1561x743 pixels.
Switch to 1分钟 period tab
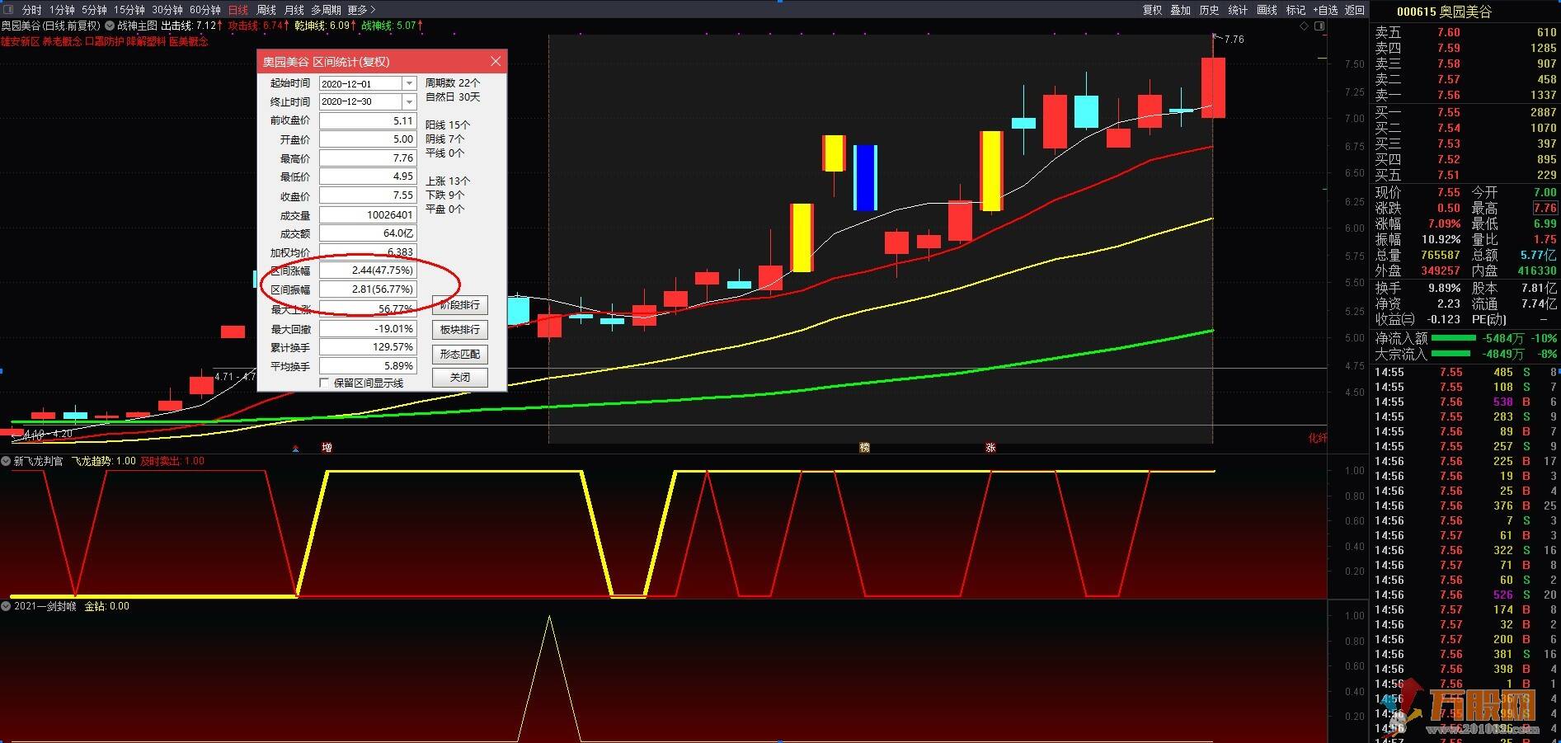[62, 10]
